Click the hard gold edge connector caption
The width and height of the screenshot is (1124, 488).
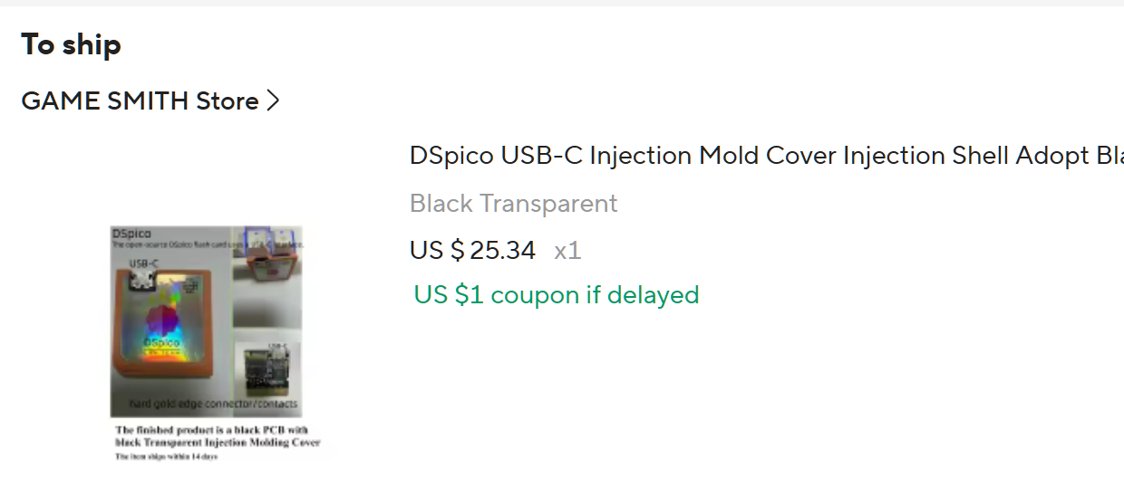(x=212, y=404)
